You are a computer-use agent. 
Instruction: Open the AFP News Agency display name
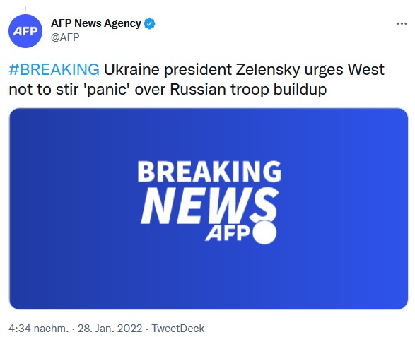click(96, 23)
